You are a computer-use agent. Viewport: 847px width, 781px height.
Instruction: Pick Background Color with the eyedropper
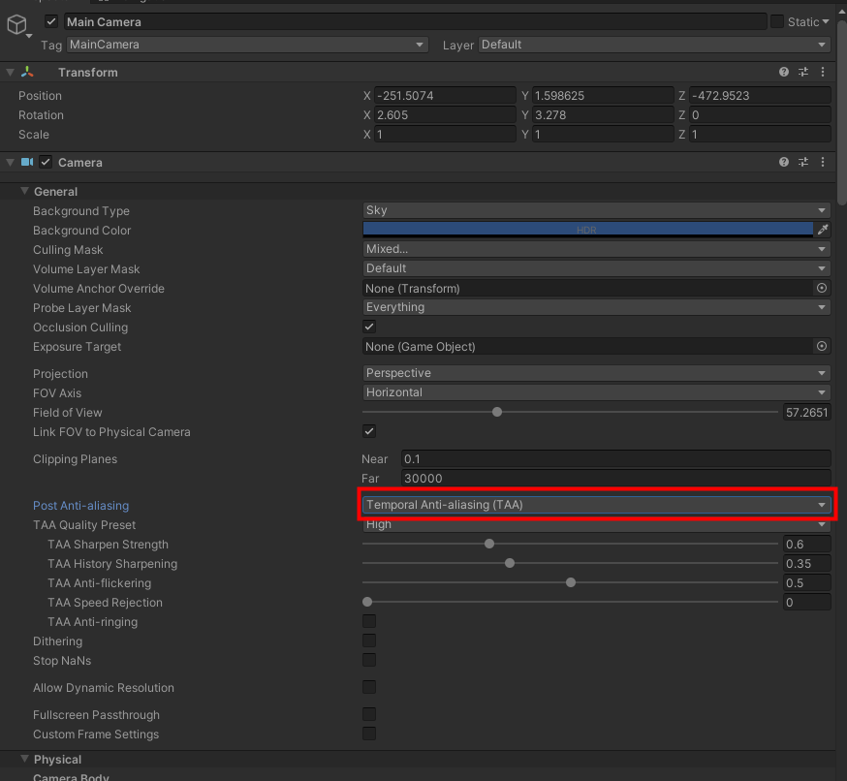[822, 230]
